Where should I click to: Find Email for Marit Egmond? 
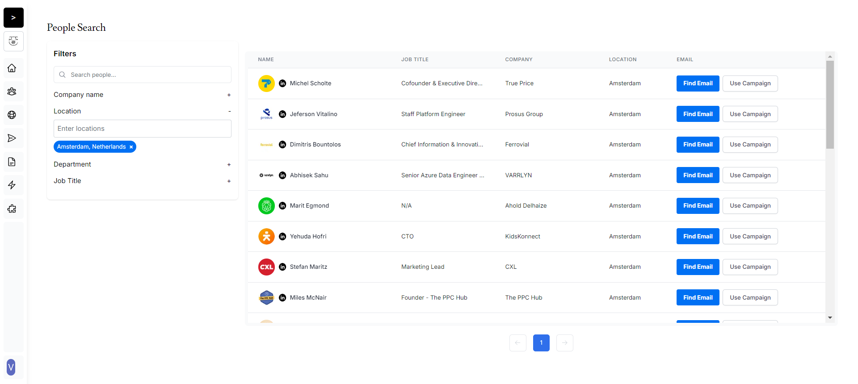pos(698,206)
